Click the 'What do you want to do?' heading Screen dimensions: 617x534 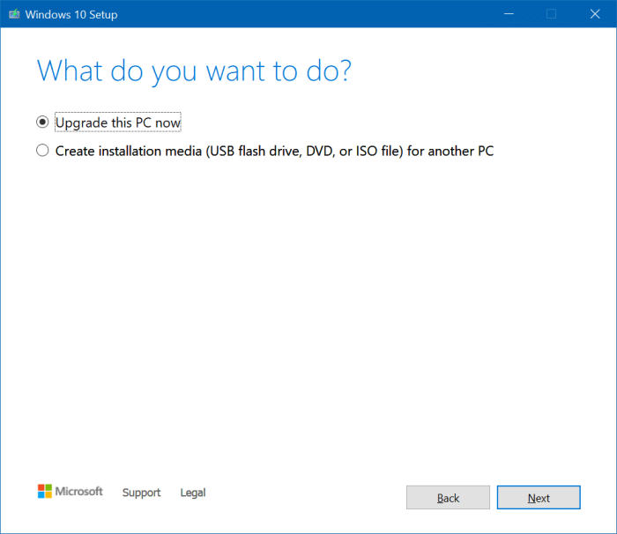[x=194, y=70]
